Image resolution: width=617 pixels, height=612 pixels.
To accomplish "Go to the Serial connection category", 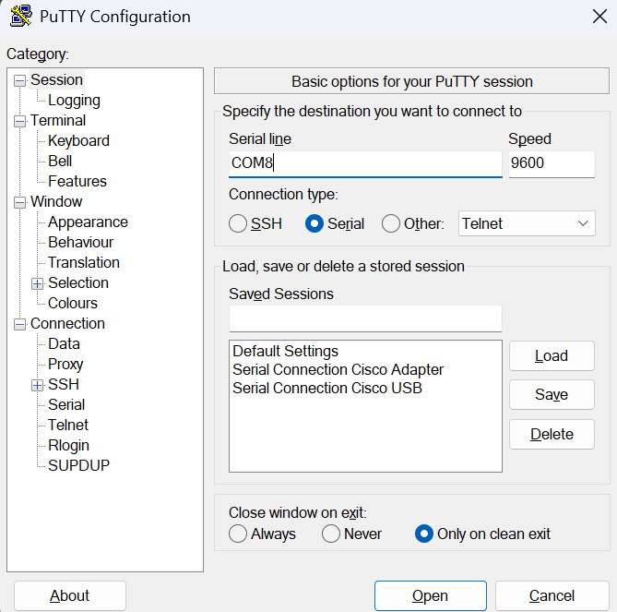I will [66, 404].
